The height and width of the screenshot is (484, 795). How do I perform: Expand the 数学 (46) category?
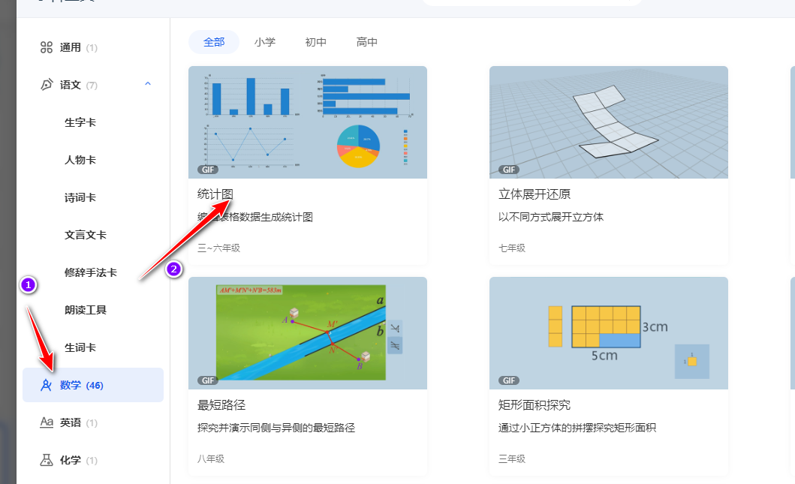83,385
